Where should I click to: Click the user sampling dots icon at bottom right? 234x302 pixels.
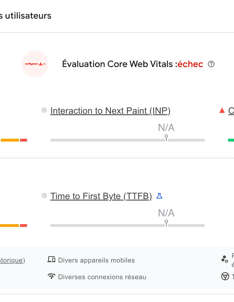point(225,259)
